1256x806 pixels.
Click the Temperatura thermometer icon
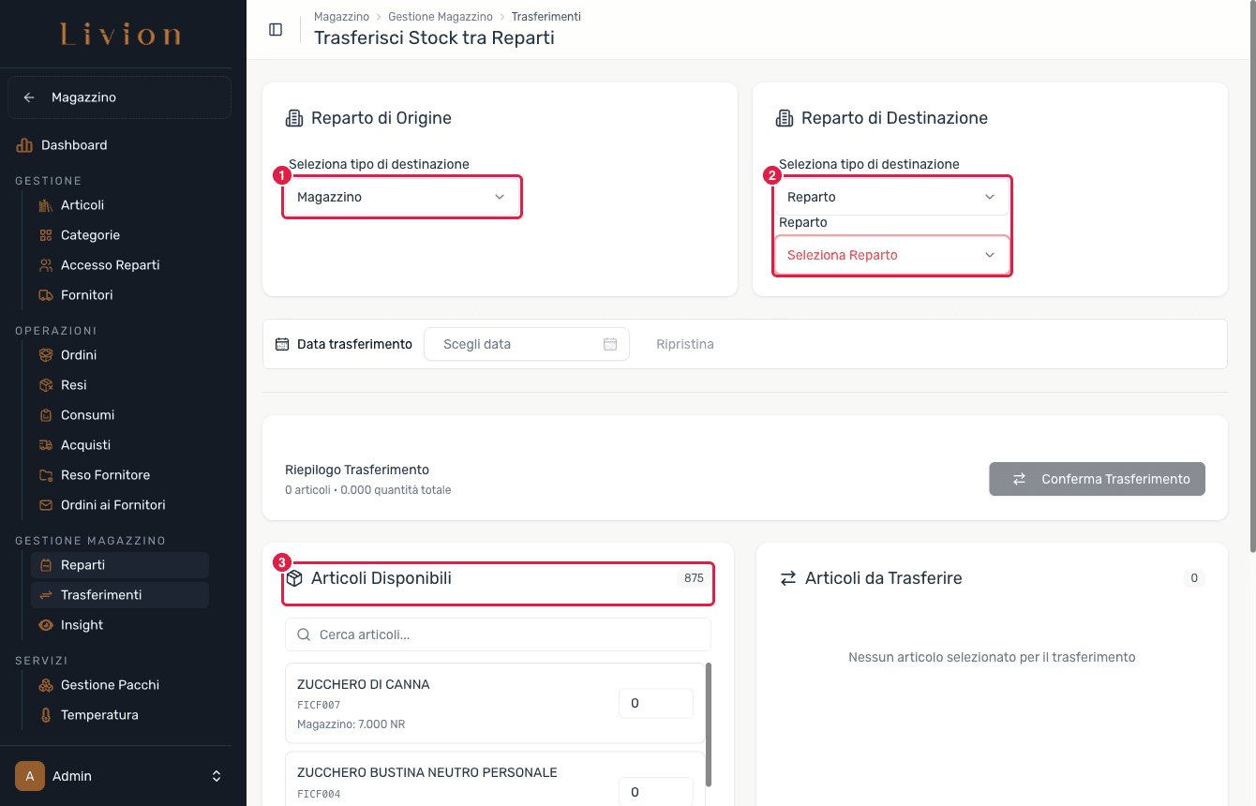click(45, 715)
